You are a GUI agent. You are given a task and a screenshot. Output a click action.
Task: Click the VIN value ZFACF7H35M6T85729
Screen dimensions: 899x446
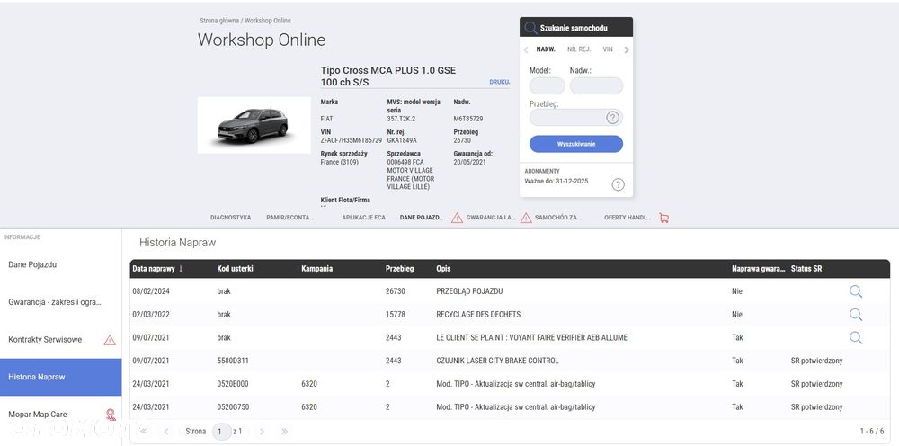[351, 140]
